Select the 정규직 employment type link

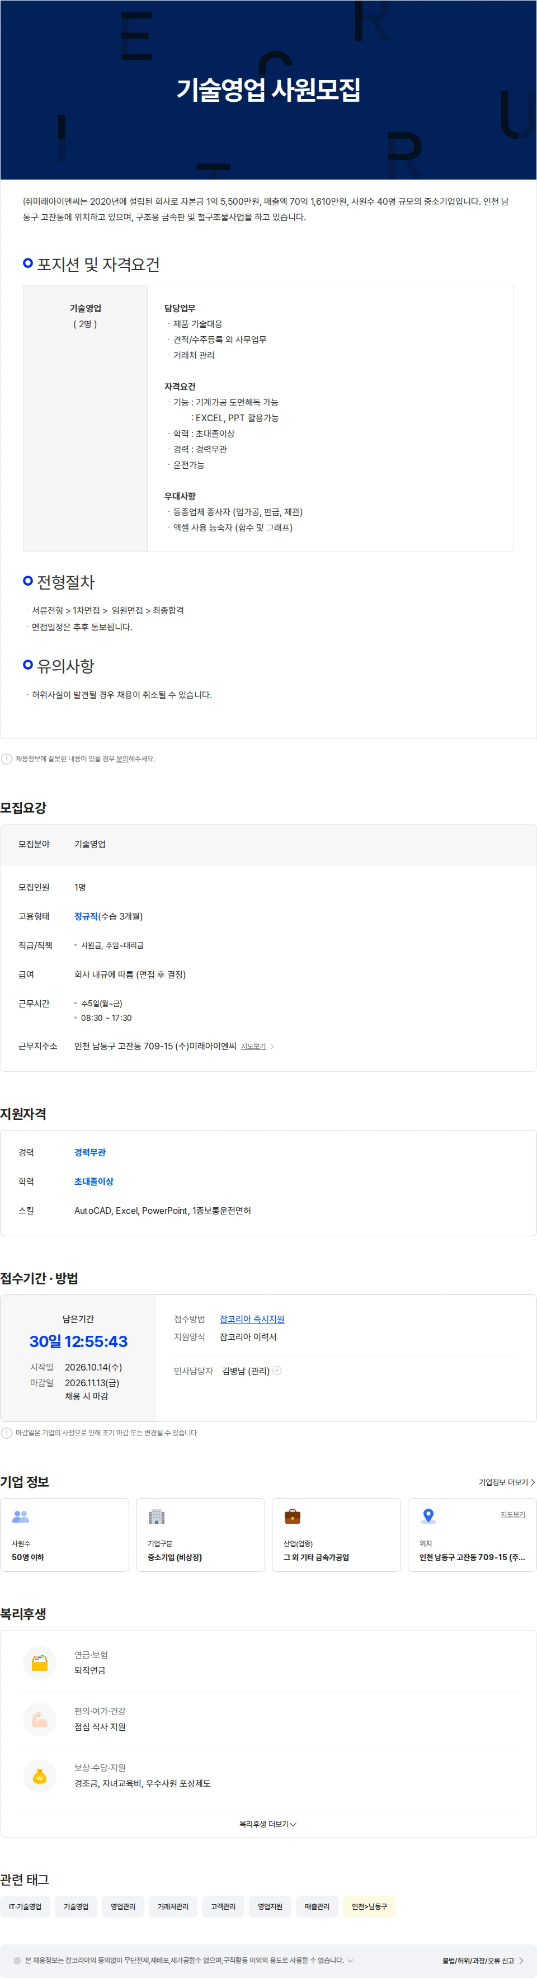[86, 916]
